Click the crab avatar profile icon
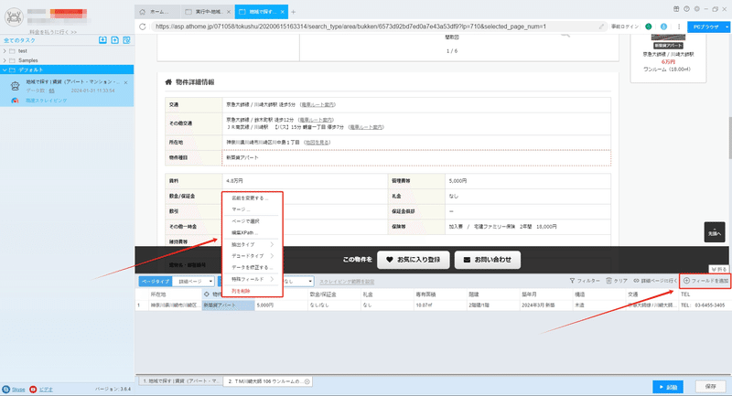The image size is (732, 396). pos(14,17)
